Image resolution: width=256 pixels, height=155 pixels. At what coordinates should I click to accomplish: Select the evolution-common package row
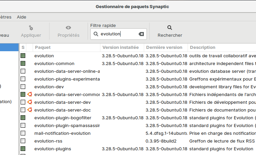pyautogui.click(x=54, y=63)
